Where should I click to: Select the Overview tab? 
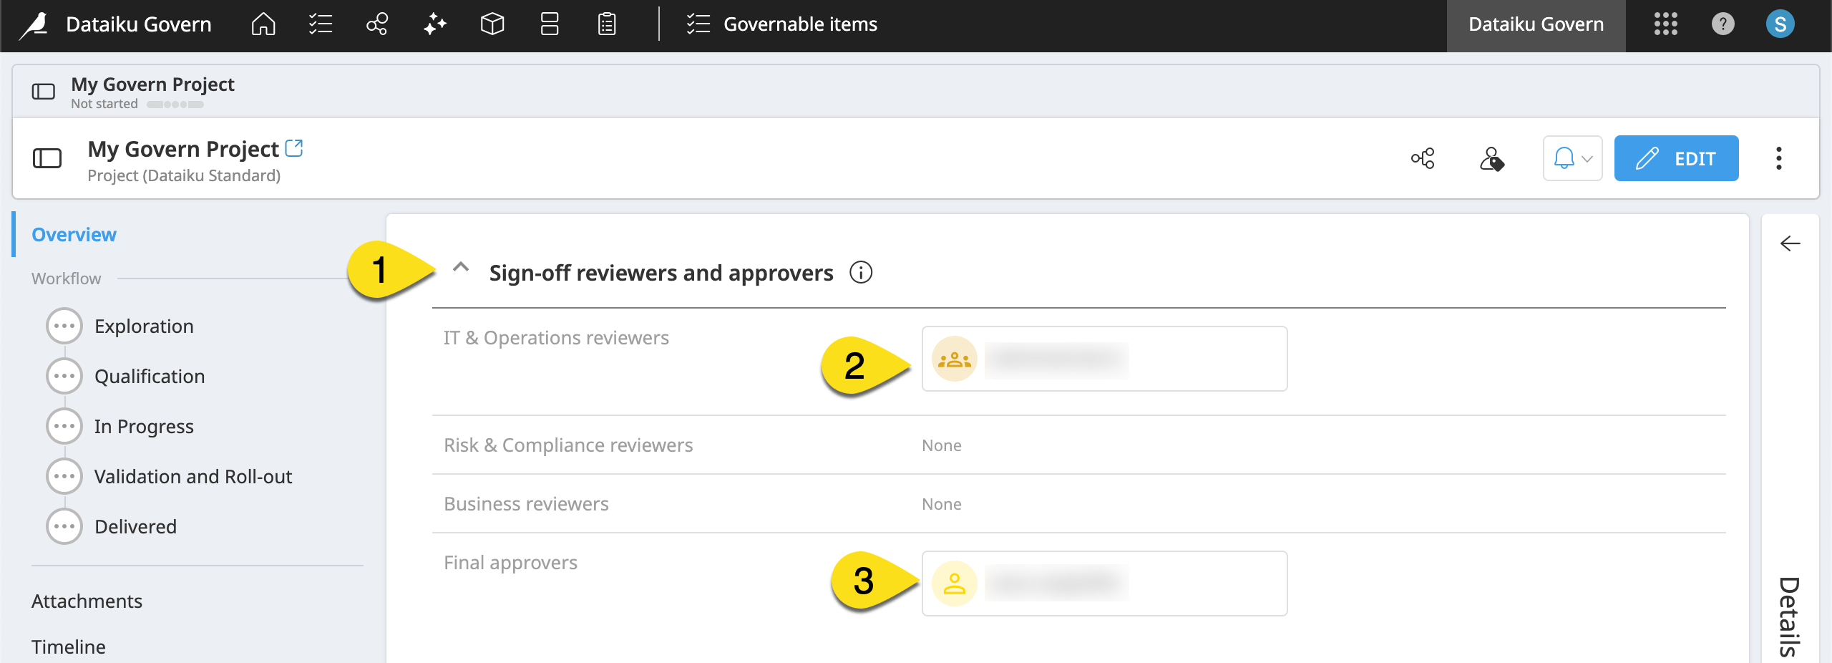(74, 235)
